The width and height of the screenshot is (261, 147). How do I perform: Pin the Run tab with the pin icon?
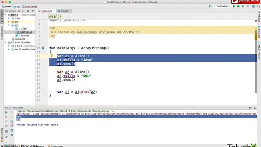pos(7,137)
